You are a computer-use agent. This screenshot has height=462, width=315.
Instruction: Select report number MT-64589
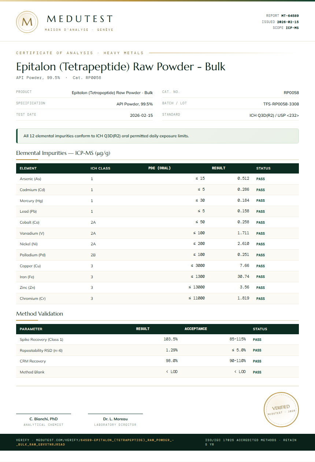coord(290,16)
